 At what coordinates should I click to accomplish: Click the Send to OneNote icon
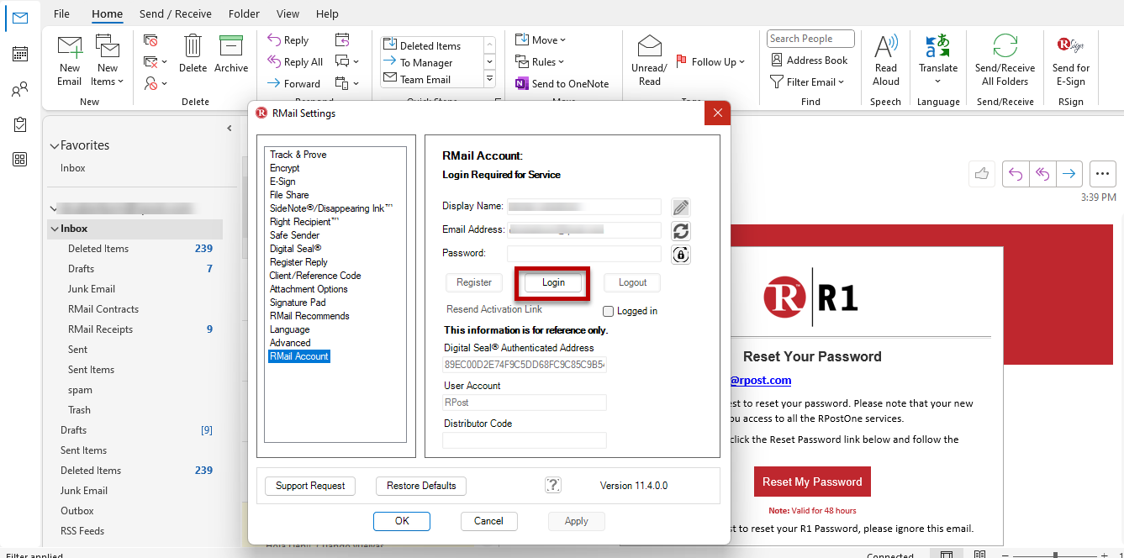[522, 83]
